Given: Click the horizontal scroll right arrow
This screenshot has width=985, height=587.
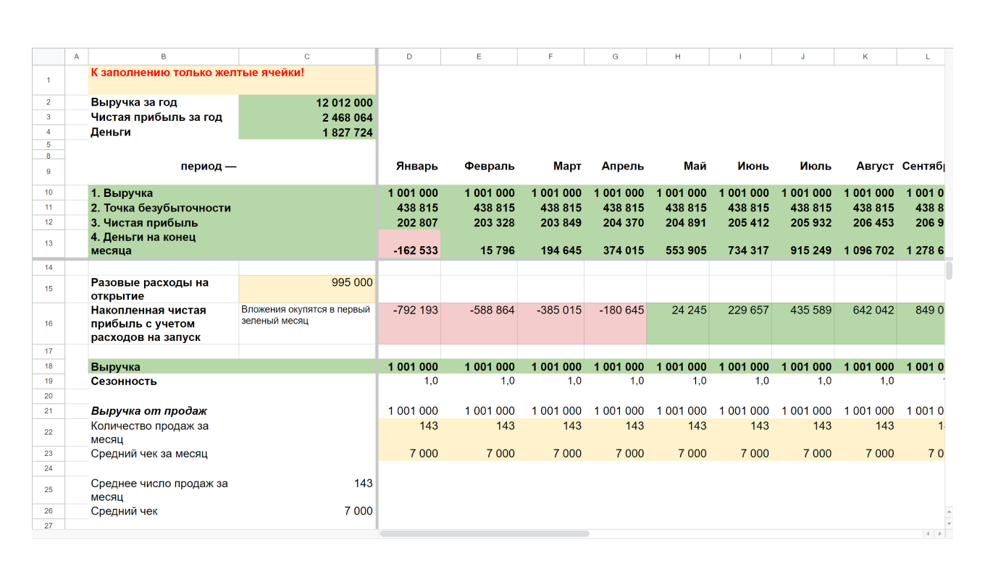Looking at the screenshot, I should pyautogui.click(x=939, y=534).
